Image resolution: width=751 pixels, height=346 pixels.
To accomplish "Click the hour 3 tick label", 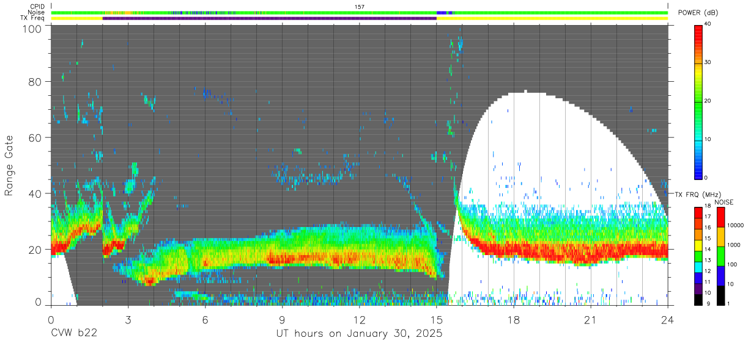I will coord(128,320).
